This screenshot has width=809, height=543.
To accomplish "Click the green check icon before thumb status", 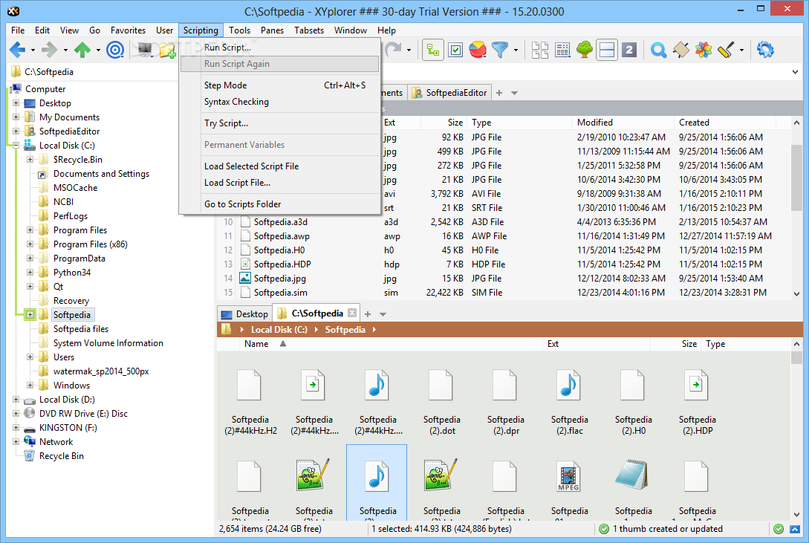I will pyautogui.click(x=604, y=529).
